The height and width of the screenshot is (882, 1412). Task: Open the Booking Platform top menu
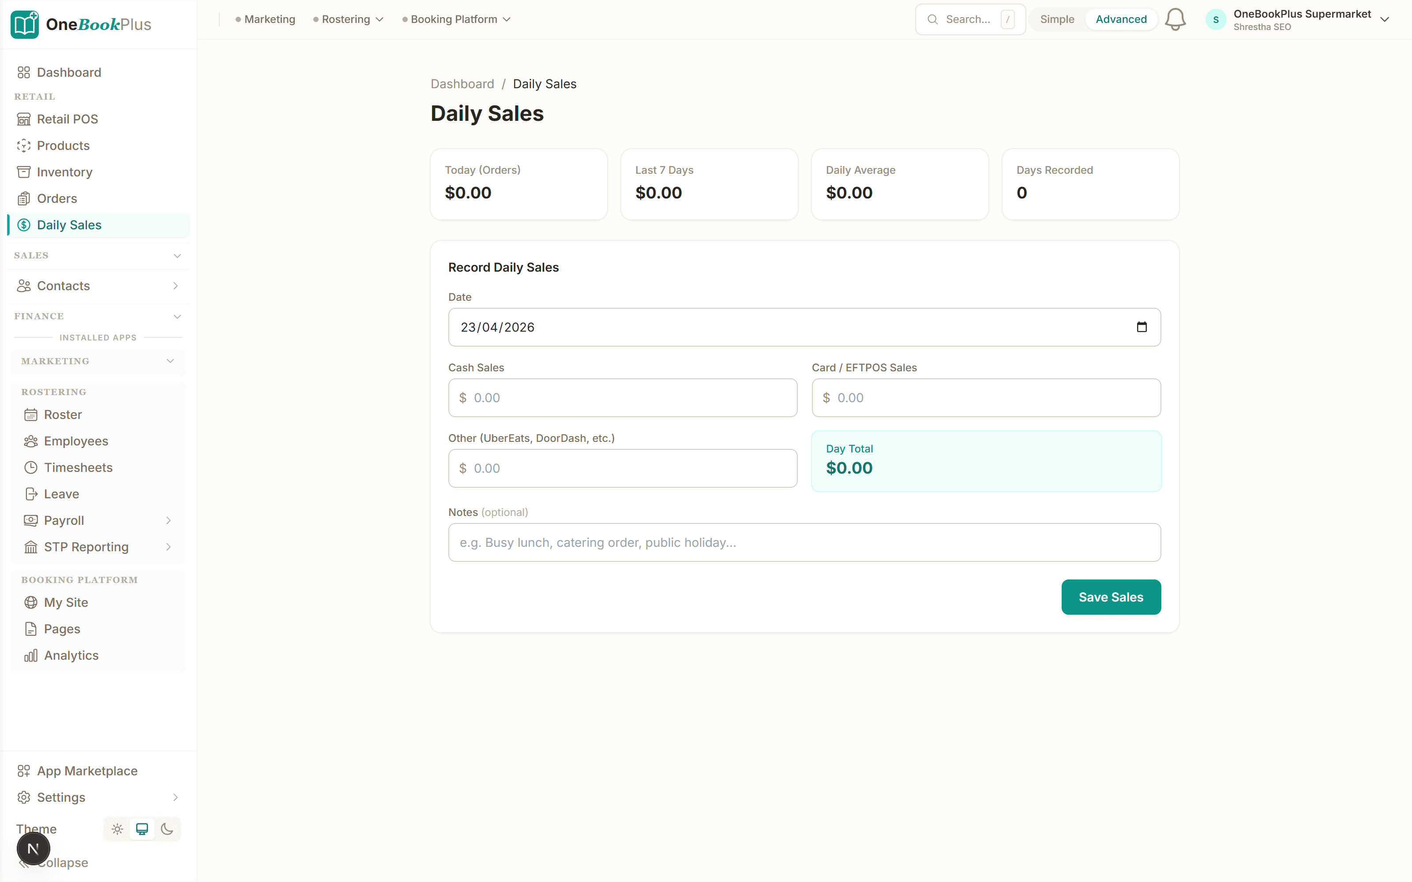pyautogui.click(x=456, y=19)
